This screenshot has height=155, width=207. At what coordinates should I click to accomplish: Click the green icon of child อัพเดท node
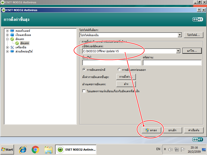point(17,43)
